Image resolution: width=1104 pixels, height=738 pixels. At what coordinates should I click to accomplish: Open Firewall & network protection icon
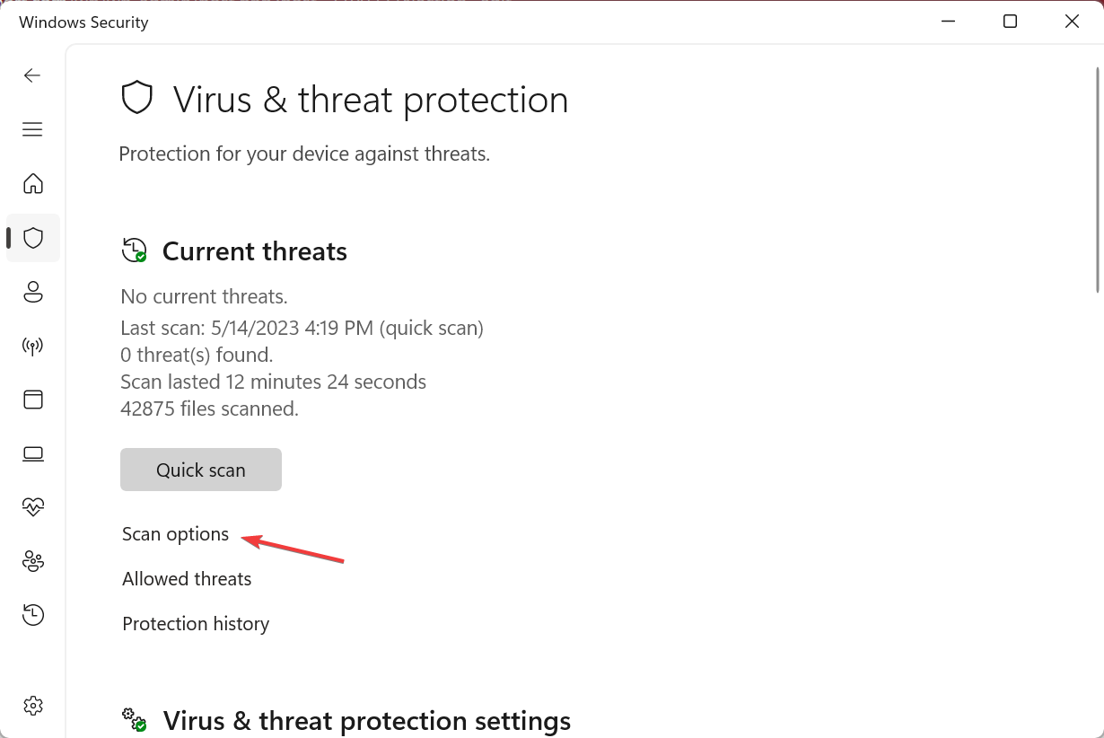[x=33, y=346]
